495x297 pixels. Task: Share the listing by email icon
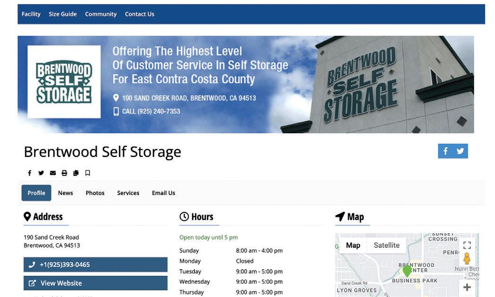click(53, 173)
